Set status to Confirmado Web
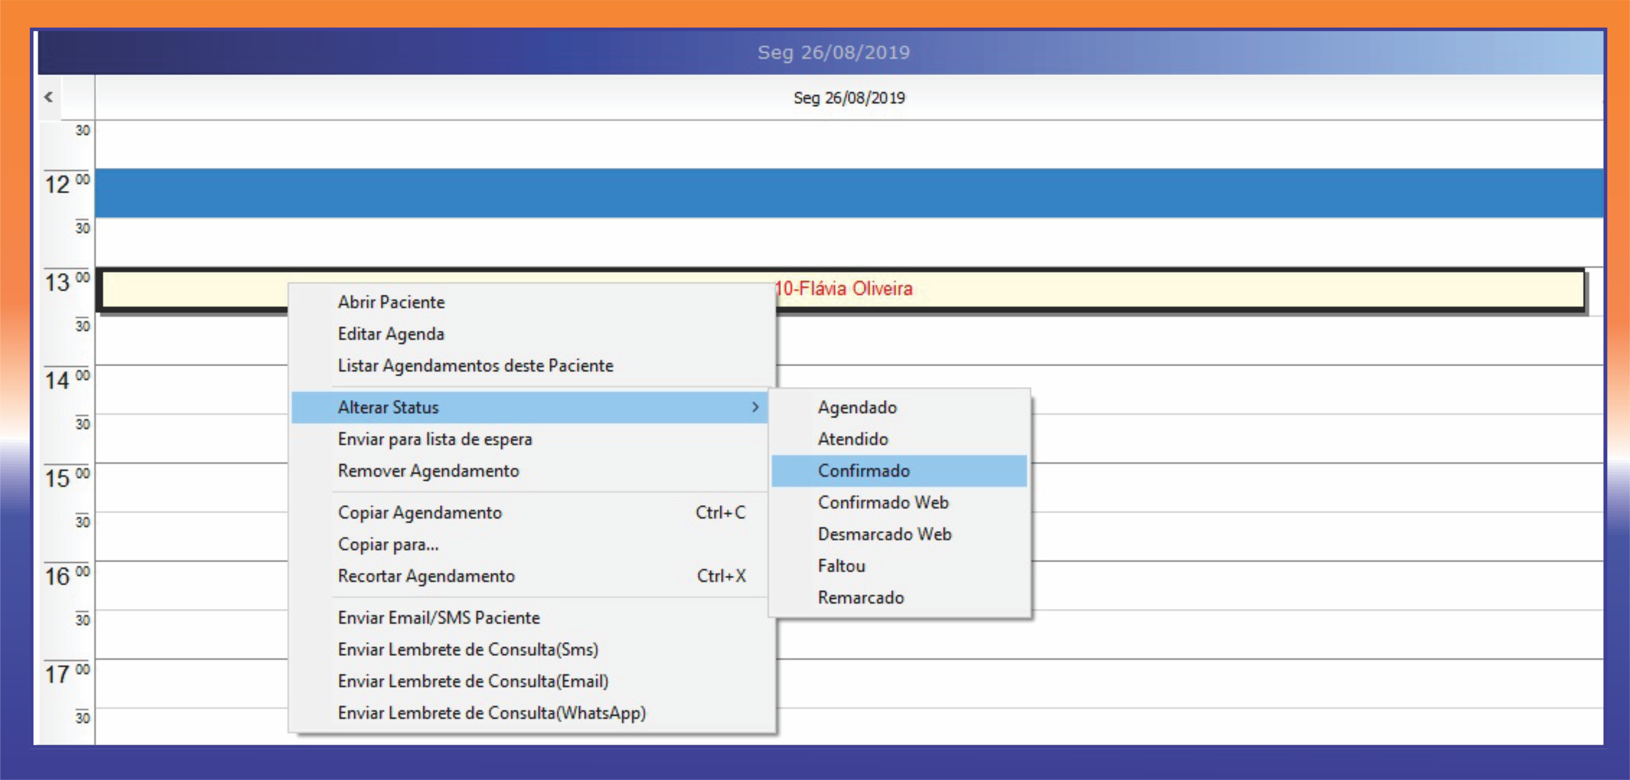 point(883,502)
